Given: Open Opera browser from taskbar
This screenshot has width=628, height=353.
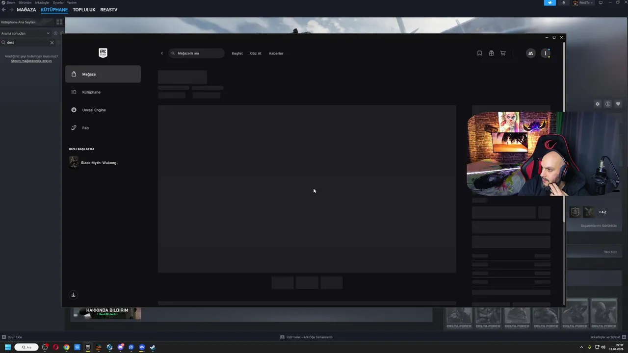Looking at the screenshot, I should 55,347.
